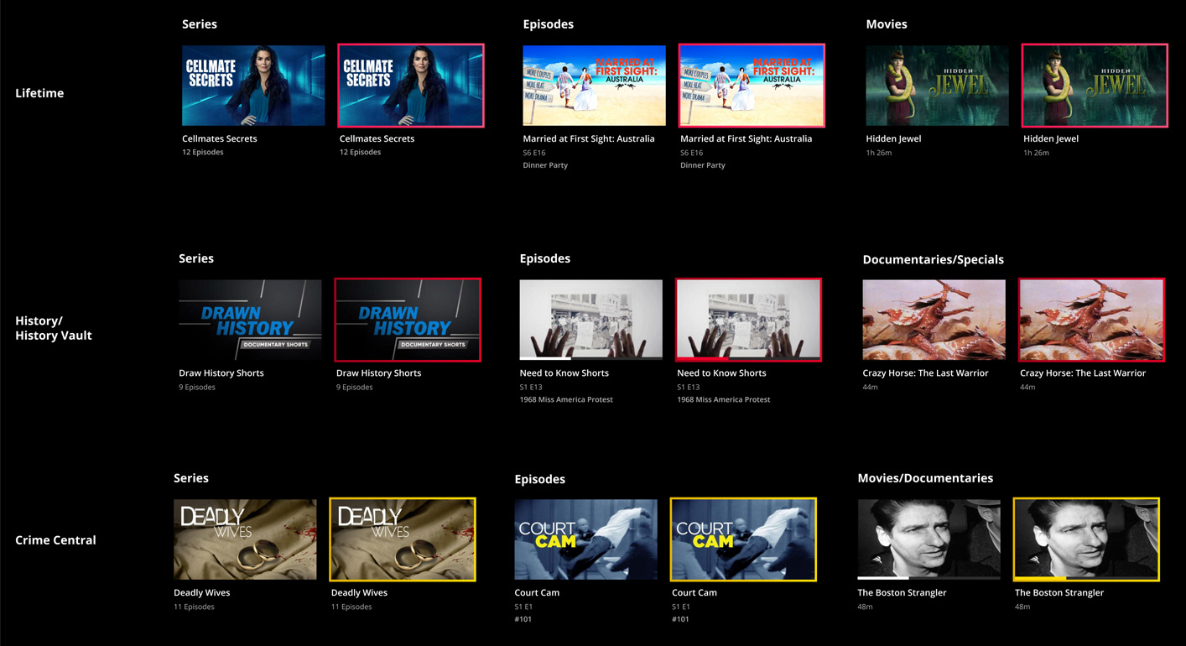Open the unbordered Court Cam thumbnail
Viewport: 1186px width, 646px height.
(x=585, y=539)
